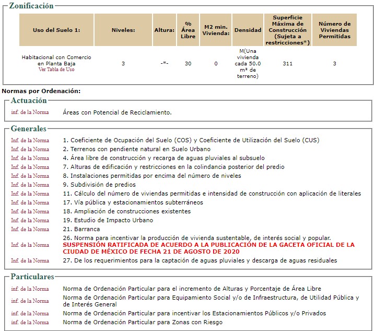
Task: Click the Altura column header
Action: coord(165,30)
